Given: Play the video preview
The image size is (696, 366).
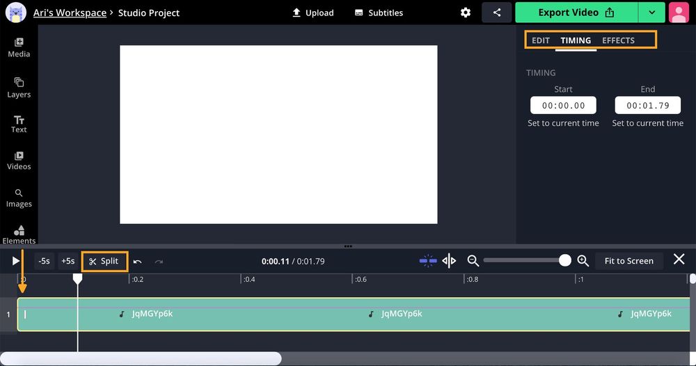Looking at the screenshot, I should coord(16,261).
